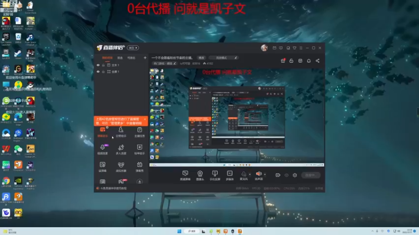Open Microsoft Edge desktop shortcut
The height and width of the screenshot is (235, 419).
click(x=18, y=119)
